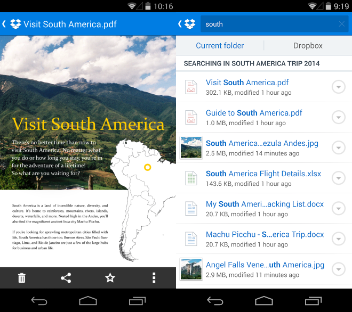Tap Dropbox logo next to search field

(x=190, y=24)
